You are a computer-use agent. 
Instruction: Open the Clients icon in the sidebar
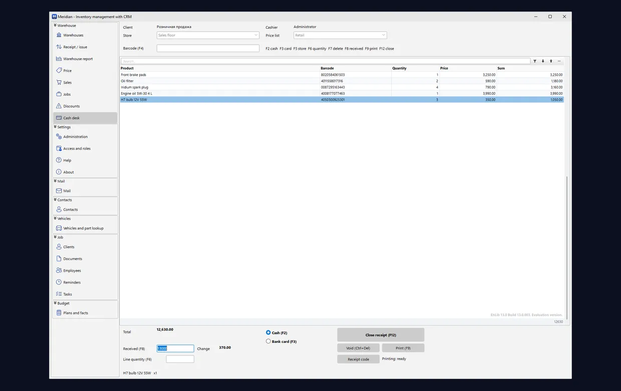coord(59,247)
